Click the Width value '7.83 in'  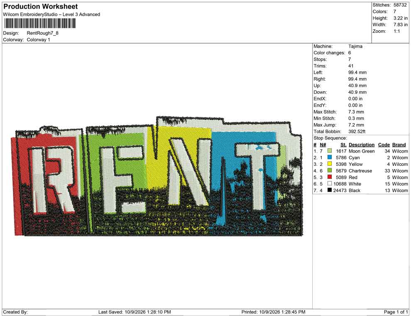point(400,24)
